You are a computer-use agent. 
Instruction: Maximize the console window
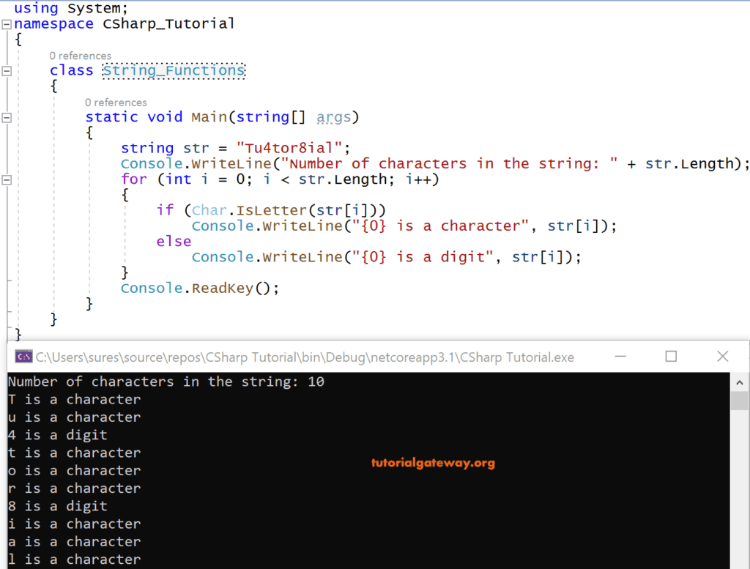(670, 357)
